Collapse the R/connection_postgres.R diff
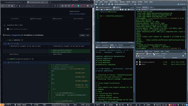The image size is (188, 106). pyautogui.click(x=6, y=59)
